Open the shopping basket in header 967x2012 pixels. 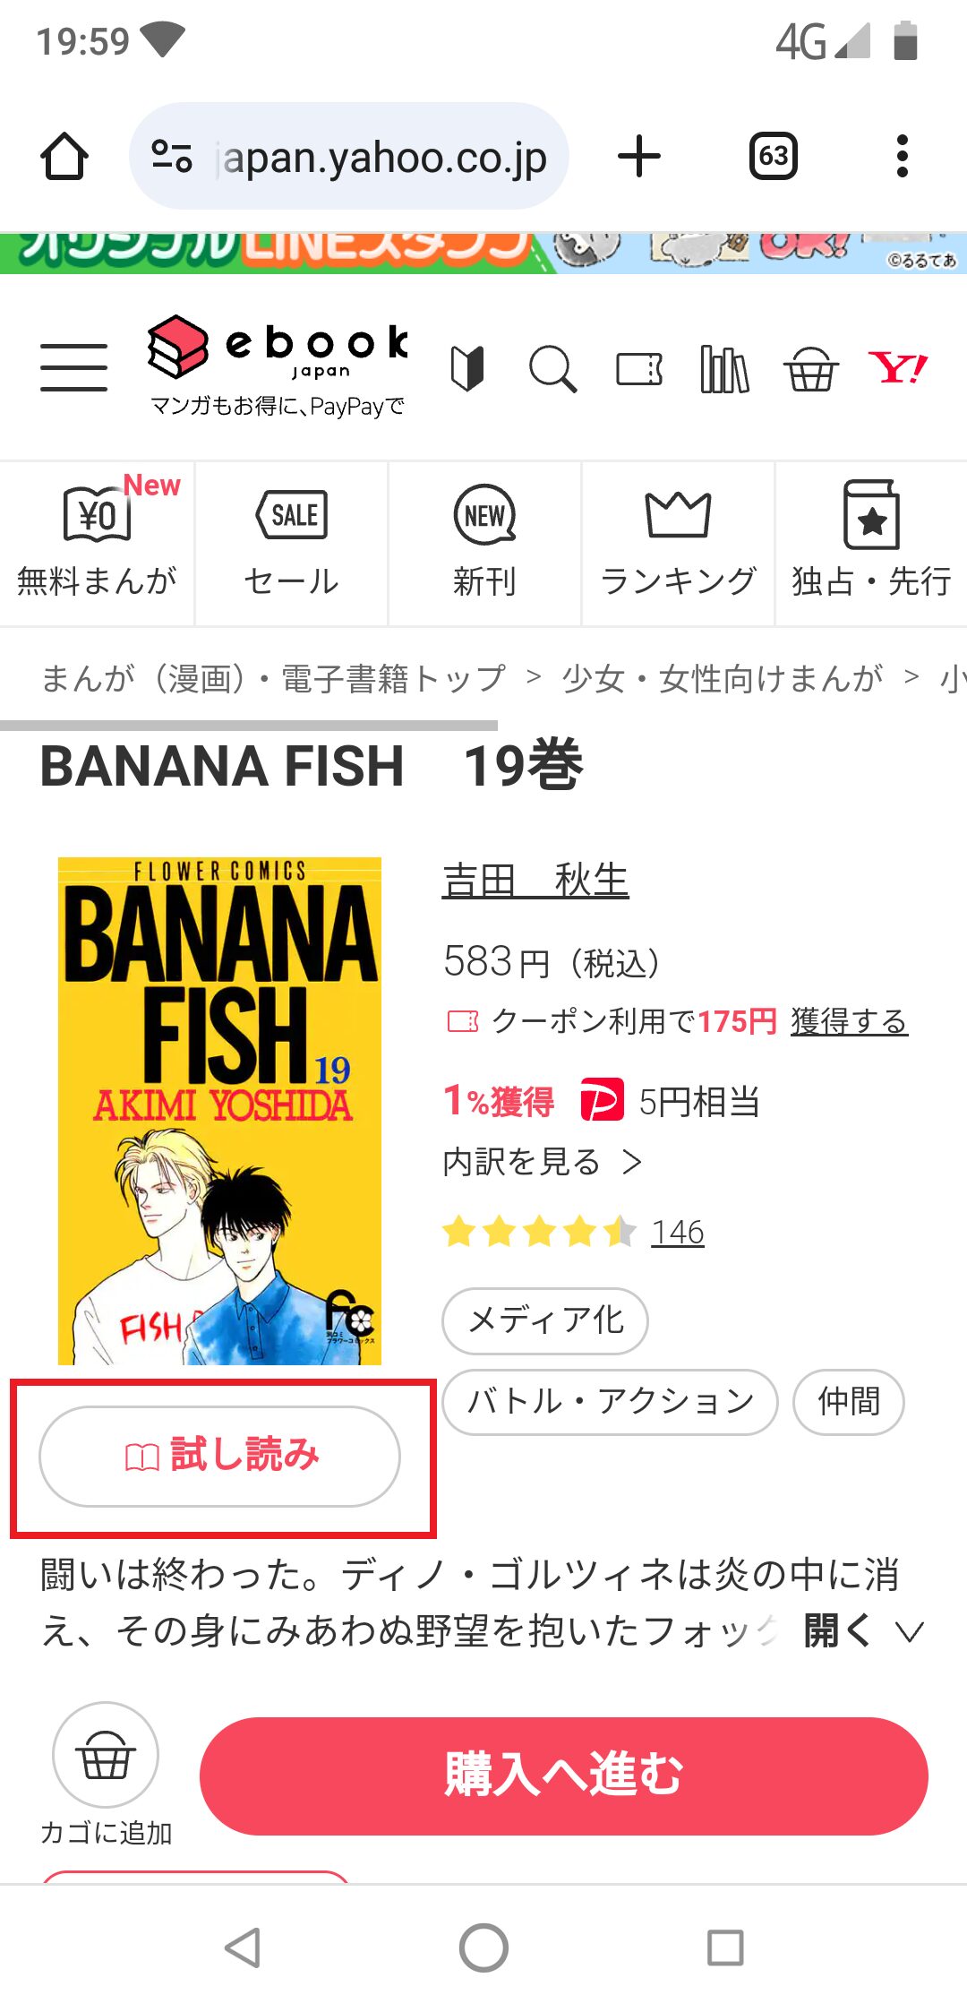pos(811,368)
